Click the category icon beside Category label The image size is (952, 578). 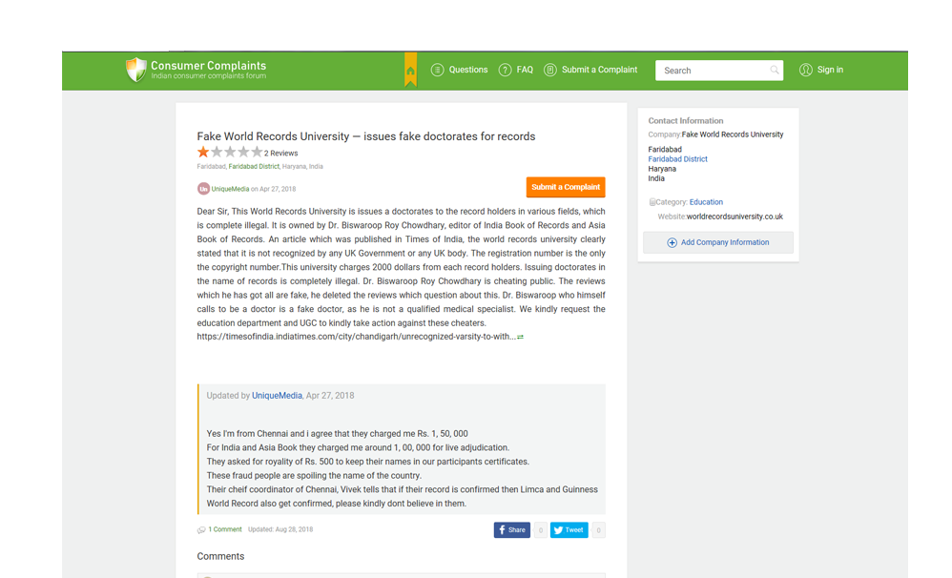[652, 202]
